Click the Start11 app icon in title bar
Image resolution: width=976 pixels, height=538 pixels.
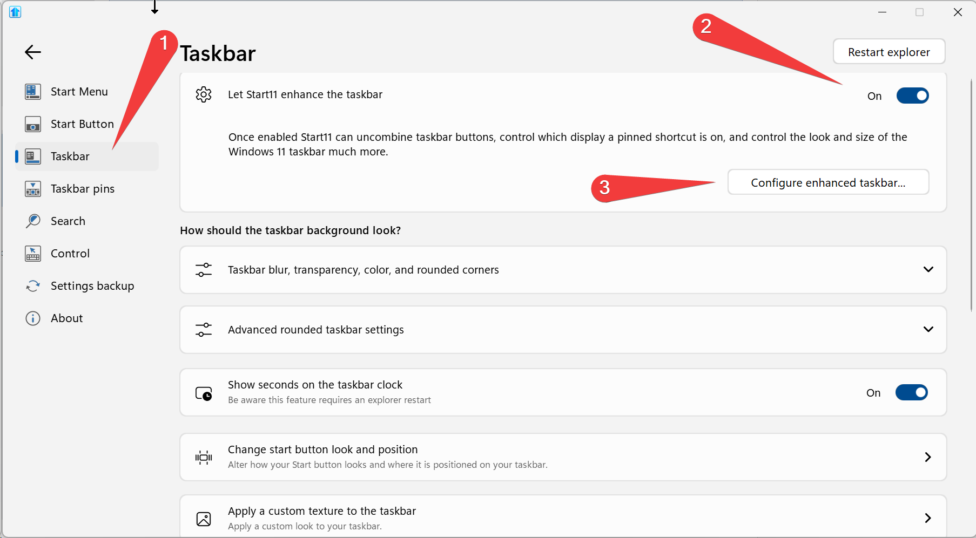15,12
